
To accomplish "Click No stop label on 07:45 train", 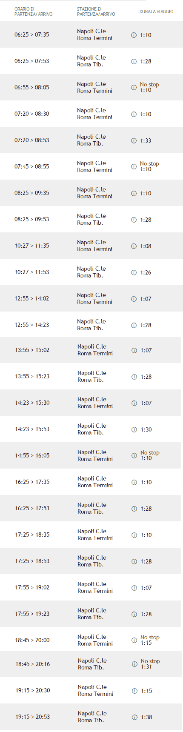I will tap(149, 163).
